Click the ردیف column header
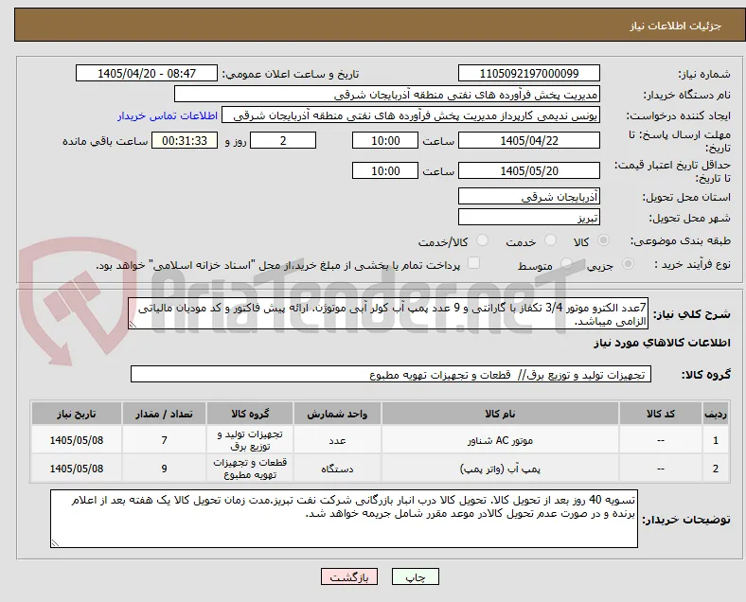This screenshot has width=746, height=602. [716, 414]
